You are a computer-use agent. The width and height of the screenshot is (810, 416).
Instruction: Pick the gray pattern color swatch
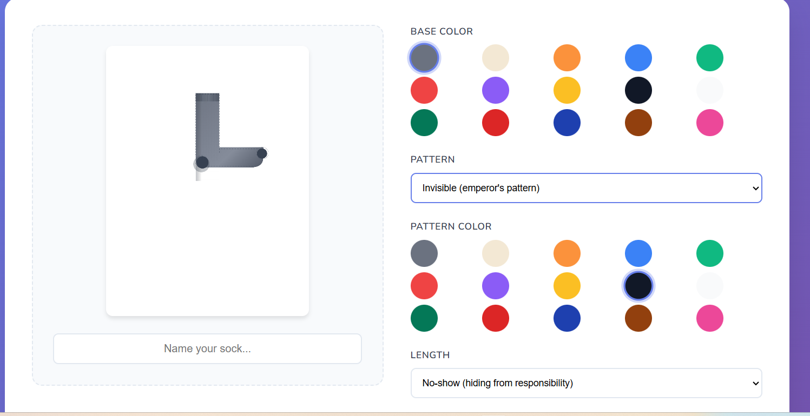pyautogui.click(x=424, y=253)
